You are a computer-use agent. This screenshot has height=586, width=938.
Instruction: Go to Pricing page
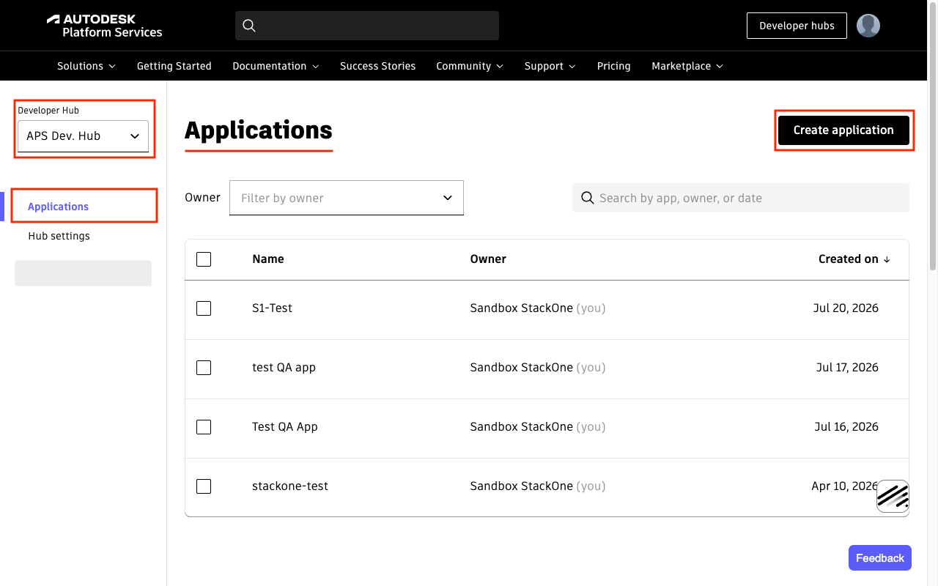tap(614, 66)
